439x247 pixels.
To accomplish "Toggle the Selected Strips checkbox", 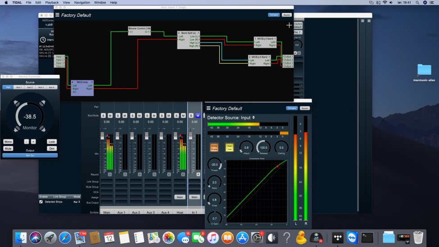I will tap(41, 201).
